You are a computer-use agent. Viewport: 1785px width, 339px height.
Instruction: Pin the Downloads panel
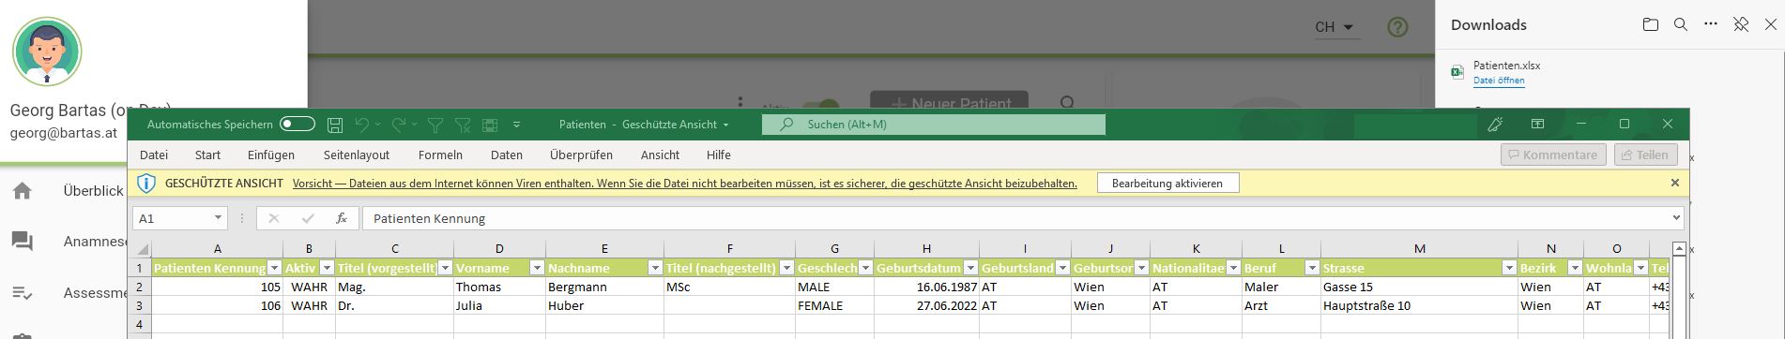1741,25
